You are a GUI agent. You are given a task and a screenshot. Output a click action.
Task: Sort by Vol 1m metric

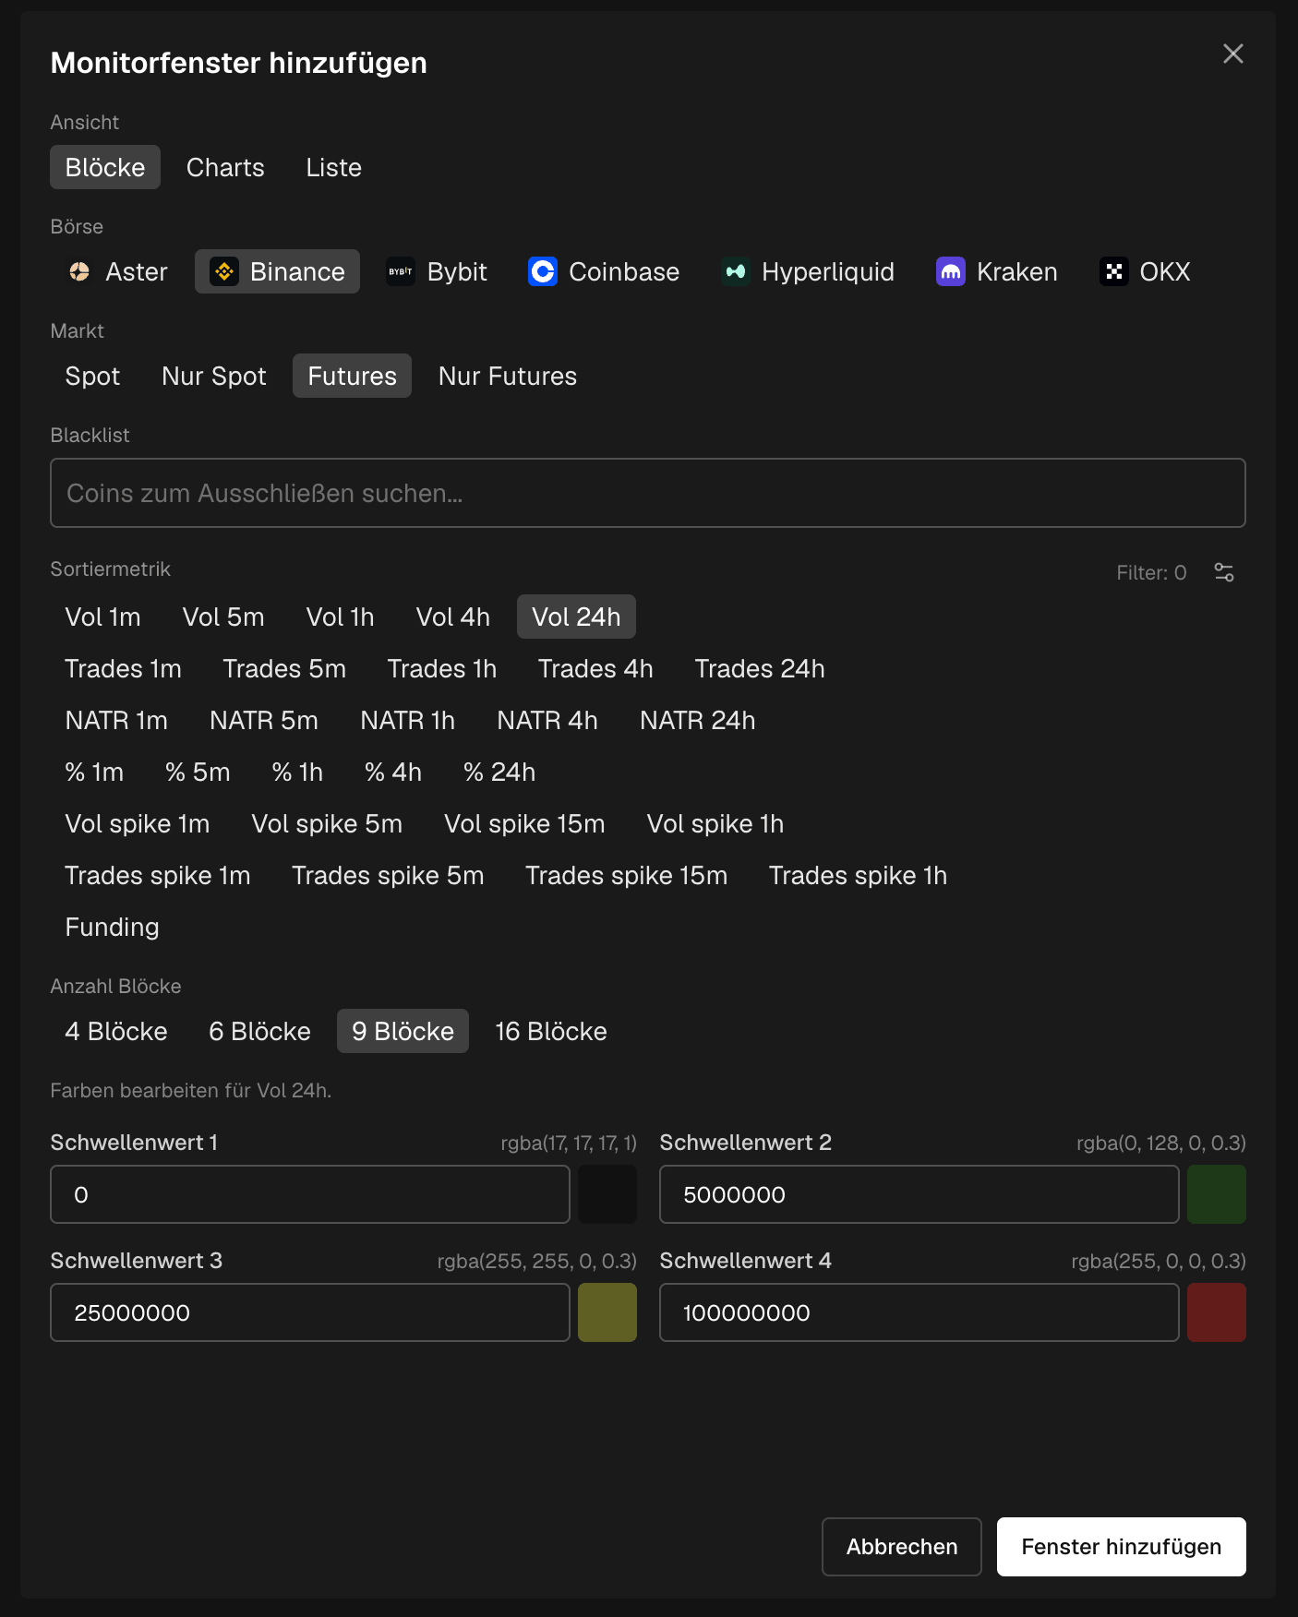click(x=102, y=617)
